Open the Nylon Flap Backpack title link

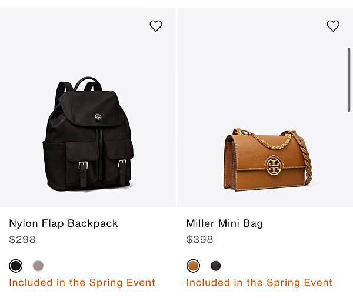(64, 223)
